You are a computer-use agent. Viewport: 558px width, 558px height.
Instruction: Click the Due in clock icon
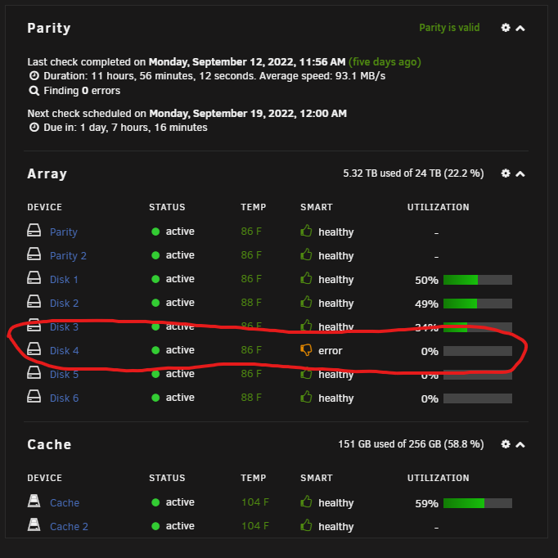34,127
